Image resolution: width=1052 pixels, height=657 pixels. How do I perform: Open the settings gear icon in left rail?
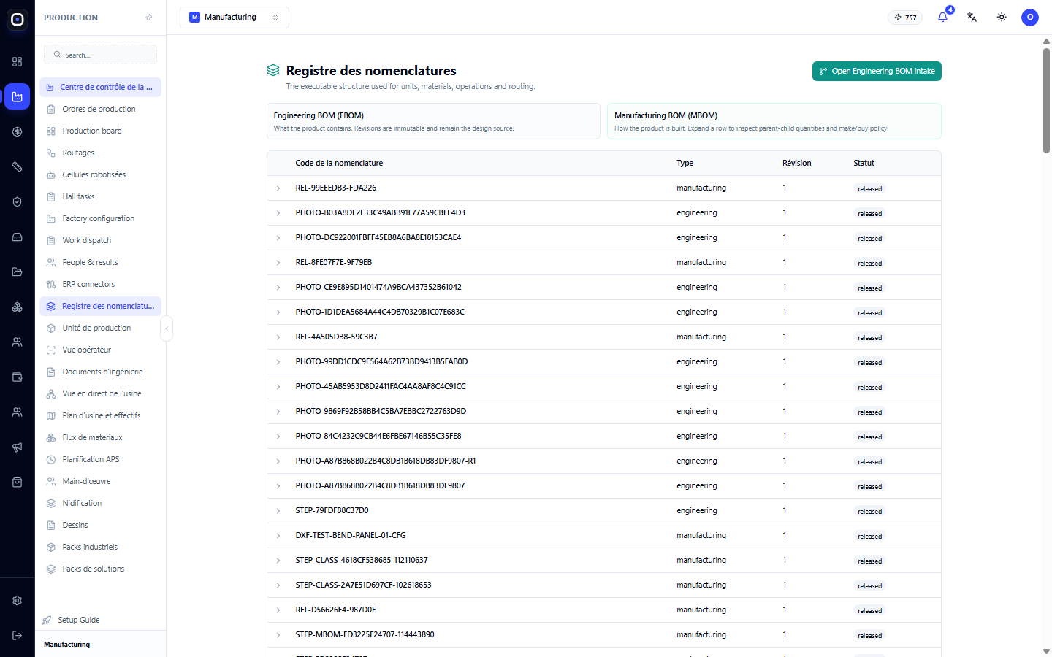click(18, 600)
